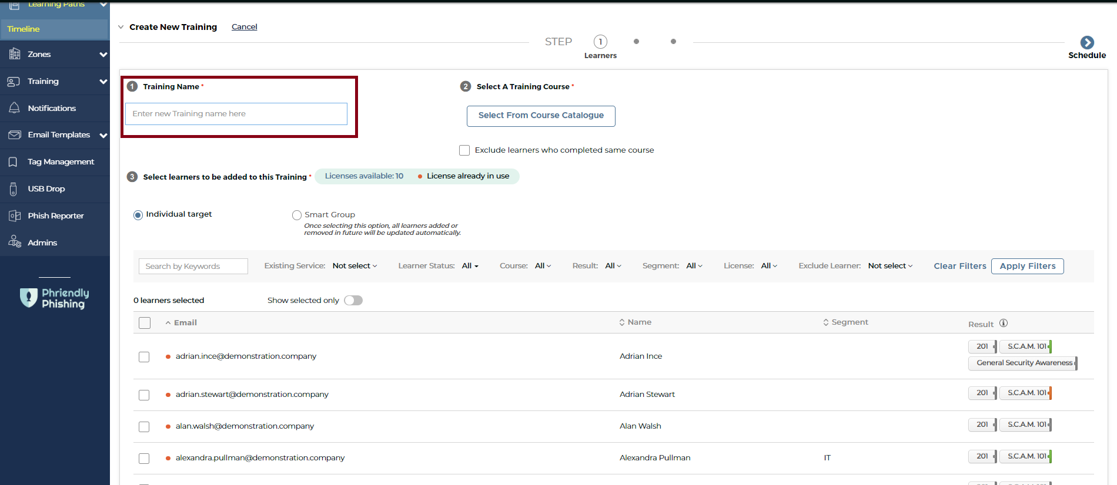Image resolution: width=1117 pixels, height=485 pixels.
Task: Click the Result info icon
Action: click(1004, 323)
